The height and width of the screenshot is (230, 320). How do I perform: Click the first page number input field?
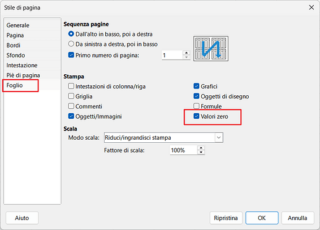[173, 55]
